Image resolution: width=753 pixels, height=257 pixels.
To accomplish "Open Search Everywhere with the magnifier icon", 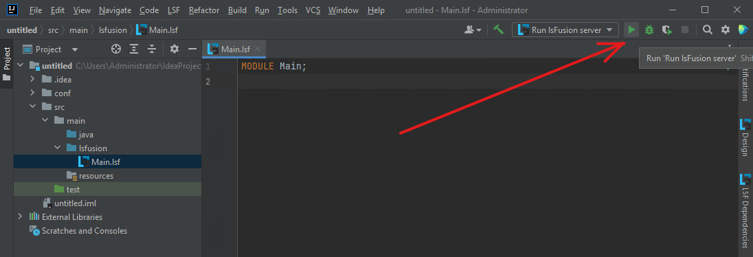I will point(708,30).
